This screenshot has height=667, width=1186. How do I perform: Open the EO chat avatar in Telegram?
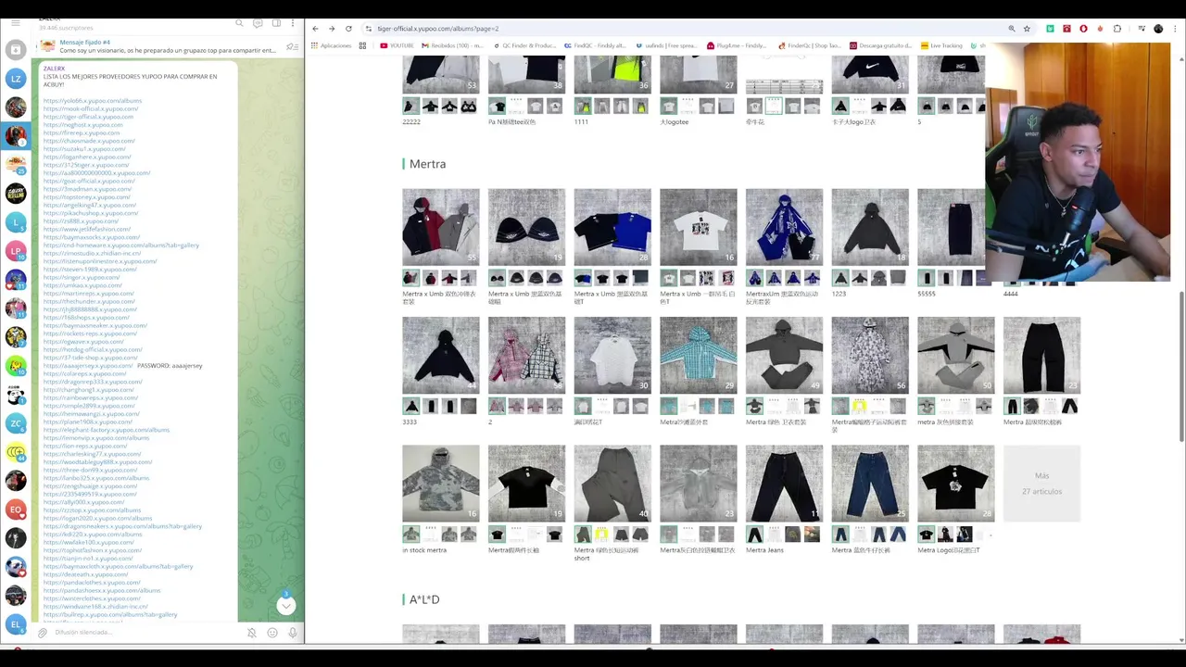(16, 510)
